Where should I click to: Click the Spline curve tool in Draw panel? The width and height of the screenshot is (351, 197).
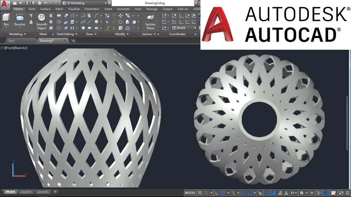[x=83, y=22]
